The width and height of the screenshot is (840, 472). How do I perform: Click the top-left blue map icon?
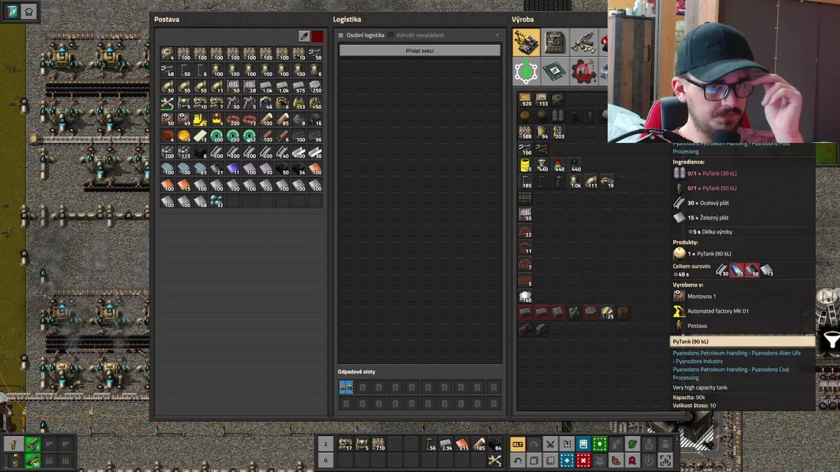pyautogui.click(x=12, y=11)
